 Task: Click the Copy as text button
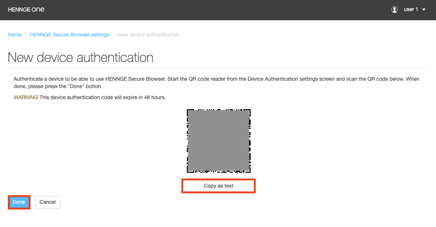pyautogui.click(x=219, y=186)
